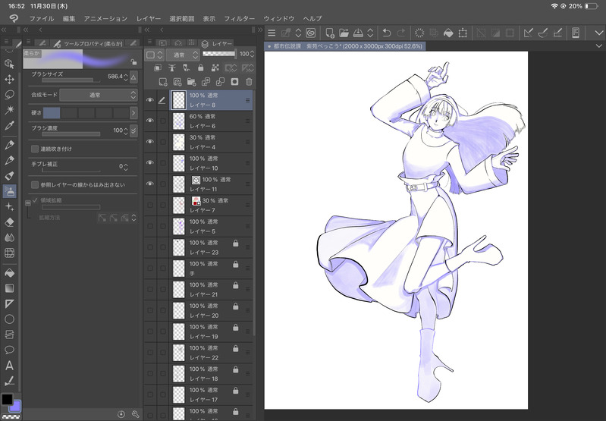The image size is (606, 421).
Task: Hide layer レイヤー 6 with eye icon
Action: pos(149,121)
